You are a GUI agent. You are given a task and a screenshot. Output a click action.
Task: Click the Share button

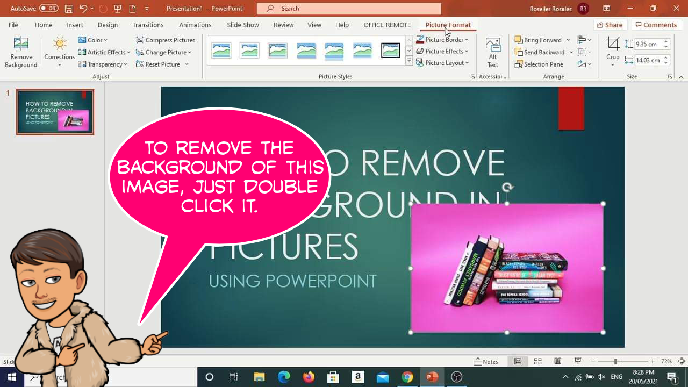coord(610,25)
